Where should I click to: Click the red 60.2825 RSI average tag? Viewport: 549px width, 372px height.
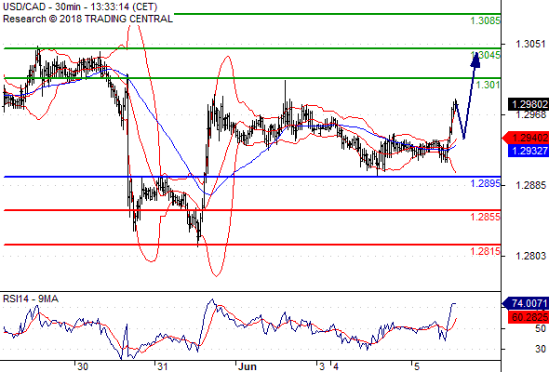click(x=529, y=317)
